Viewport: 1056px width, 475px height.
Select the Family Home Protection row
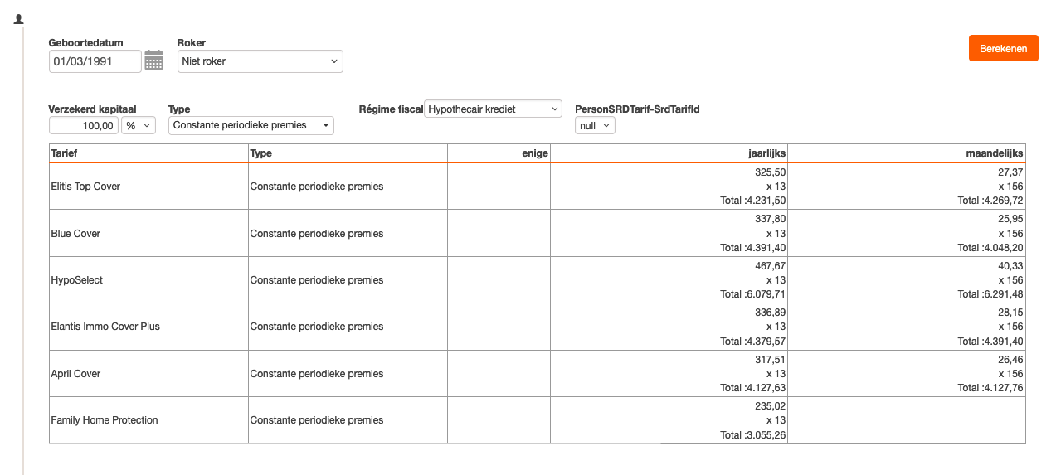click(105, 420)
